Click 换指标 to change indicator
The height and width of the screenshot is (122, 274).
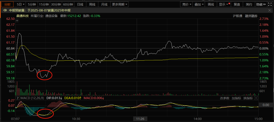tap(248, 98)
